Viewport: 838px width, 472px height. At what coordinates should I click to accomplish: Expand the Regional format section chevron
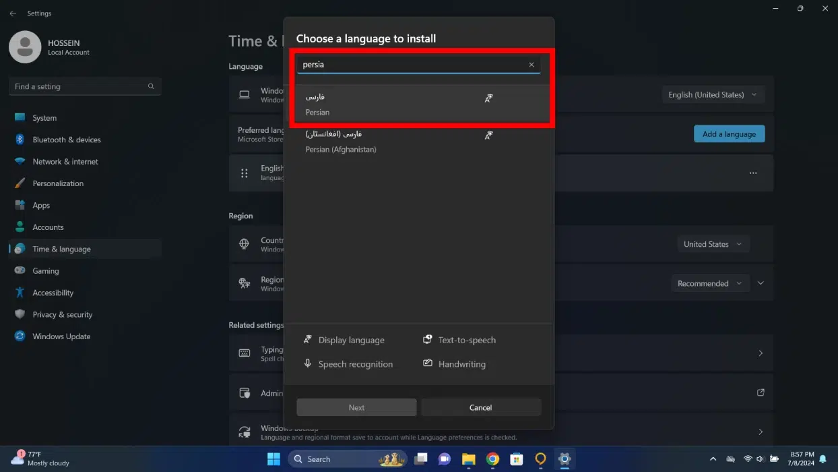pos(761,284)
